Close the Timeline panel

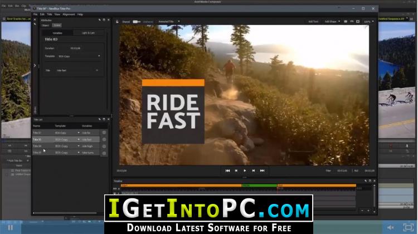coord(375,181)
